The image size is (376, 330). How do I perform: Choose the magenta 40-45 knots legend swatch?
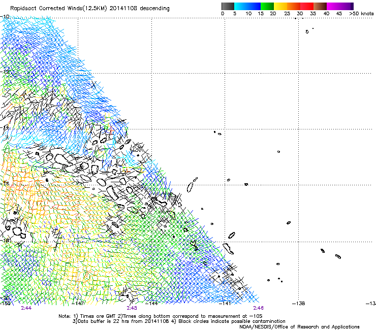333,6
